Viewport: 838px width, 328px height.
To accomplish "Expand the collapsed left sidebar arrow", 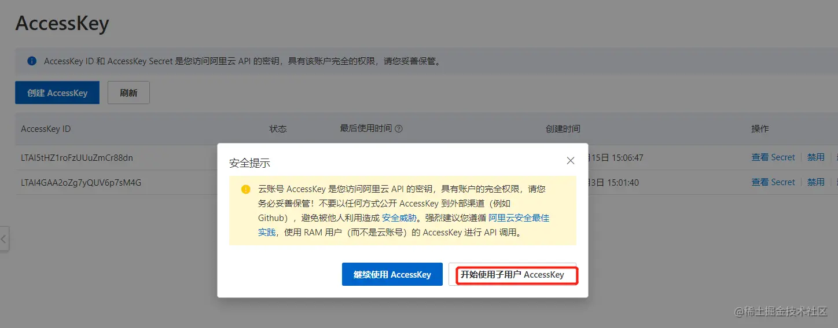I will (4, 238).
